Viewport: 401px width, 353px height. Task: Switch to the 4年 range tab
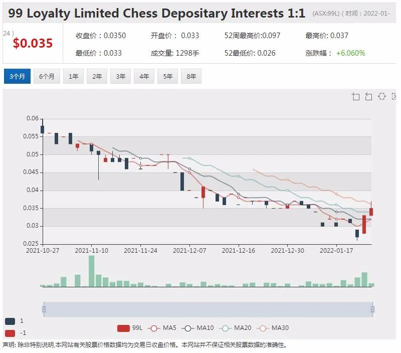[x=144, y=76]
